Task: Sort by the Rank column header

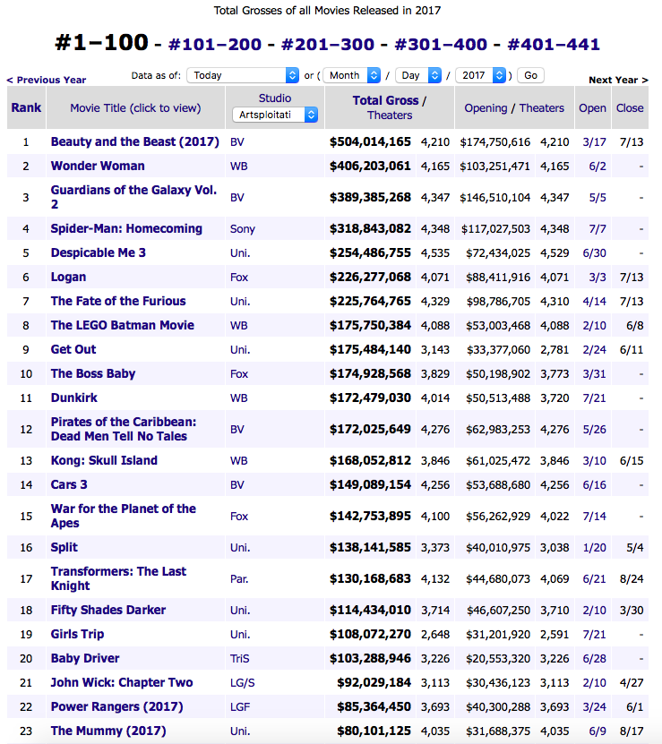Action: tap(26, 107)
